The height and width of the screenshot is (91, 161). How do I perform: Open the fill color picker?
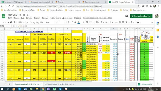(x=83, y=22)
